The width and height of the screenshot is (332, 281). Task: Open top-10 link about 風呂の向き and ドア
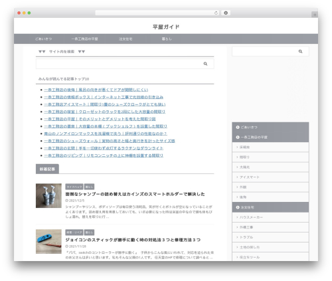96,90
